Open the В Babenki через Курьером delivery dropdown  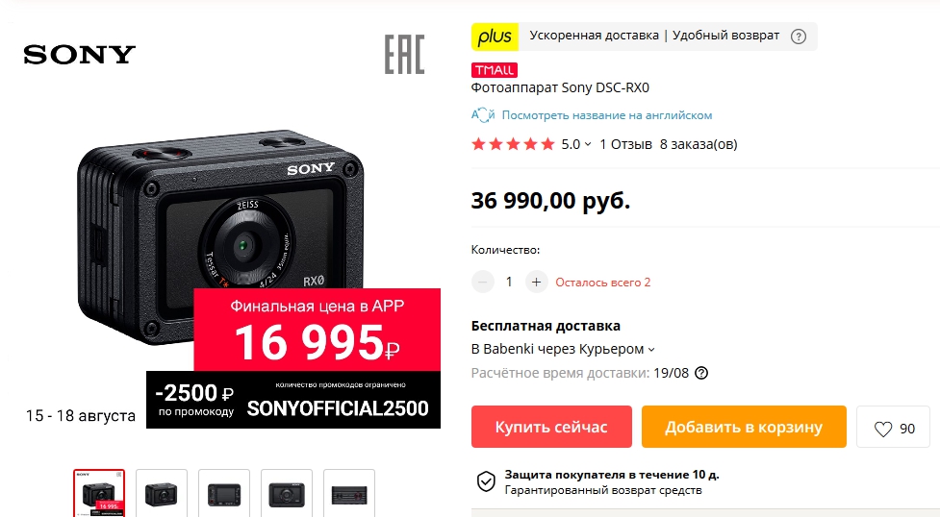coord(563,349)
